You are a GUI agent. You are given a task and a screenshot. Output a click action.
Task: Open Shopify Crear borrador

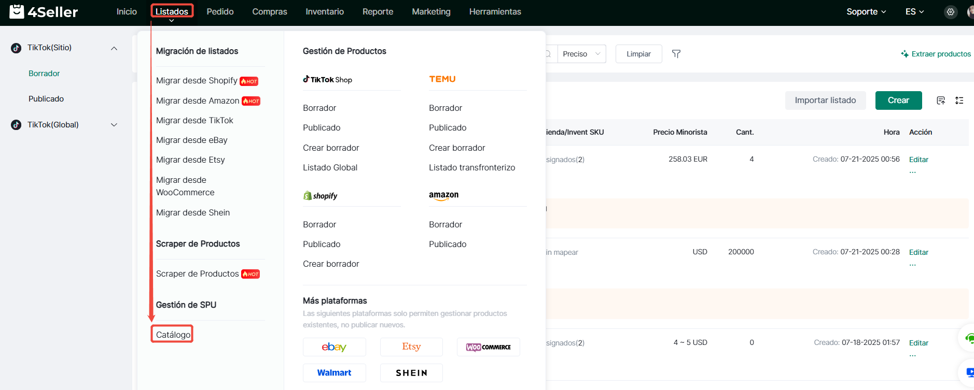point(331,264)
